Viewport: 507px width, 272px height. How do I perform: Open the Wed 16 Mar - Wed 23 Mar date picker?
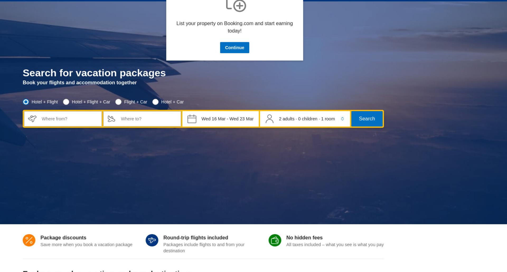coord(220,119)
